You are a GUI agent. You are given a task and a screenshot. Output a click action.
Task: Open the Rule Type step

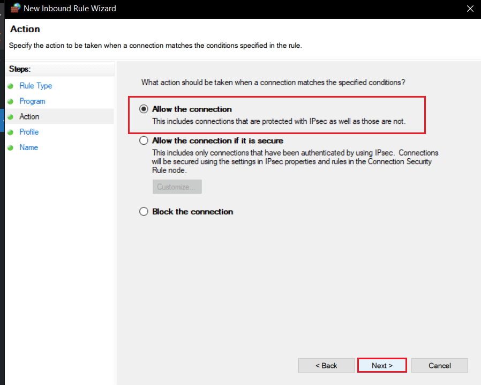[35, 85]
